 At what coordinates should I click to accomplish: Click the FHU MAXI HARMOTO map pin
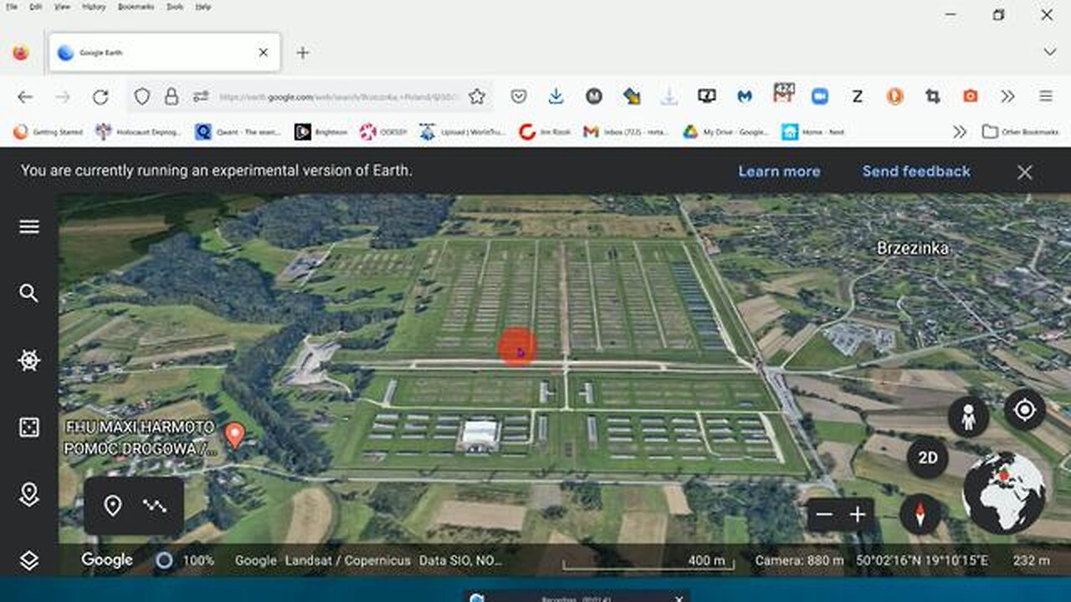coord(235,436)
